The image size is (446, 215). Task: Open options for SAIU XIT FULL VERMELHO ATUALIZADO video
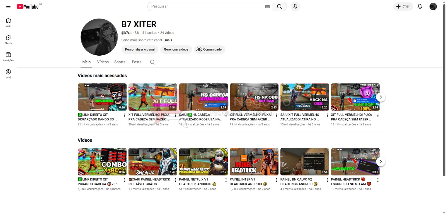coord(327,115)
